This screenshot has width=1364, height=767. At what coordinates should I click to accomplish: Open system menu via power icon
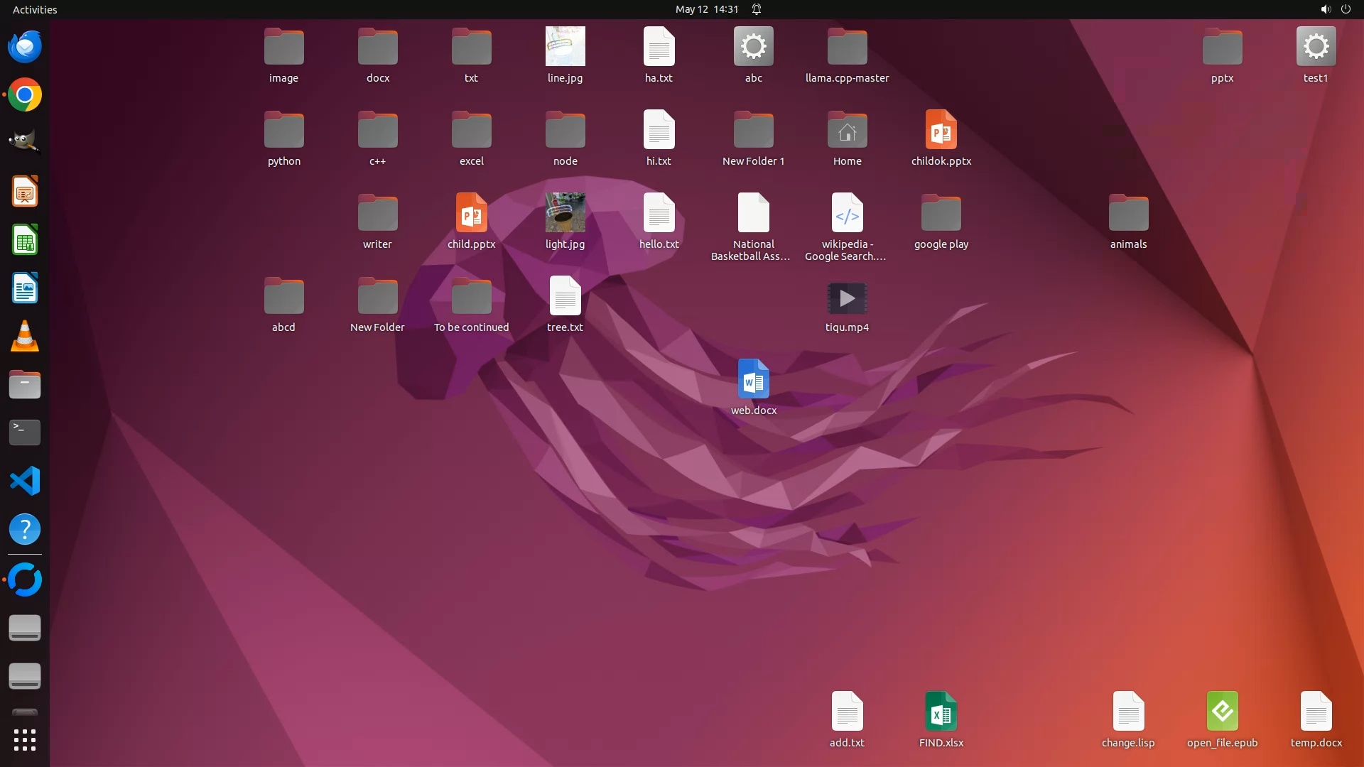coord(1346,9)
